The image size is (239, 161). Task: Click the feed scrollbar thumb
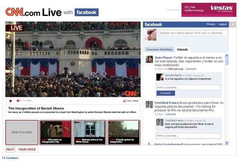point(227,61)
